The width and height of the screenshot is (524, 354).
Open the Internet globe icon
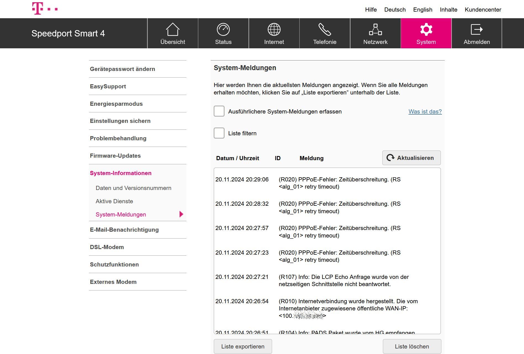pos(274,29)
